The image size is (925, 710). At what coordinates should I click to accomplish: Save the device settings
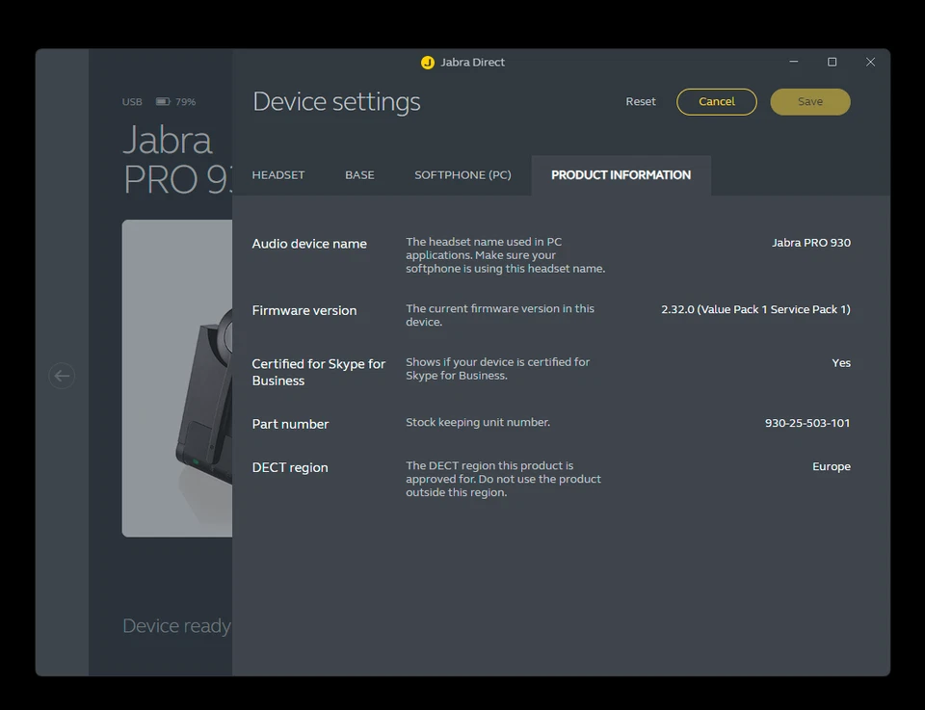[x=809, y=101]
